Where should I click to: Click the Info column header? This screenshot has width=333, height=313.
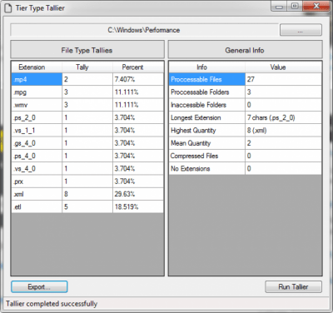207,67
